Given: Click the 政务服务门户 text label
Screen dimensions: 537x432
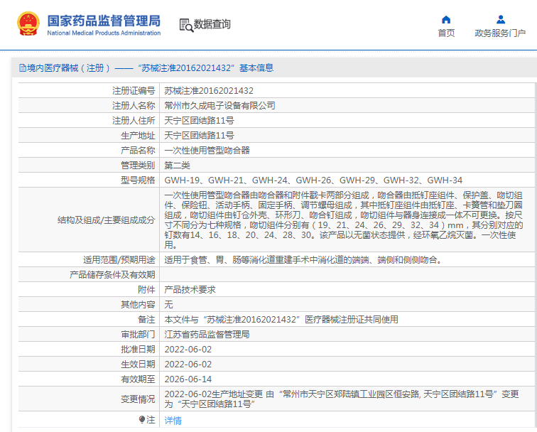Looking at the screenshot, I should [500, 33].
